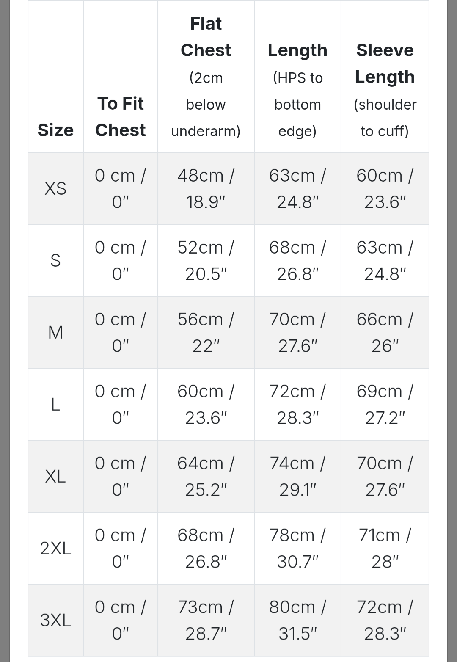Select the S size row label
The height and width of the screenshot is (662, 457).
pos(55,261)
